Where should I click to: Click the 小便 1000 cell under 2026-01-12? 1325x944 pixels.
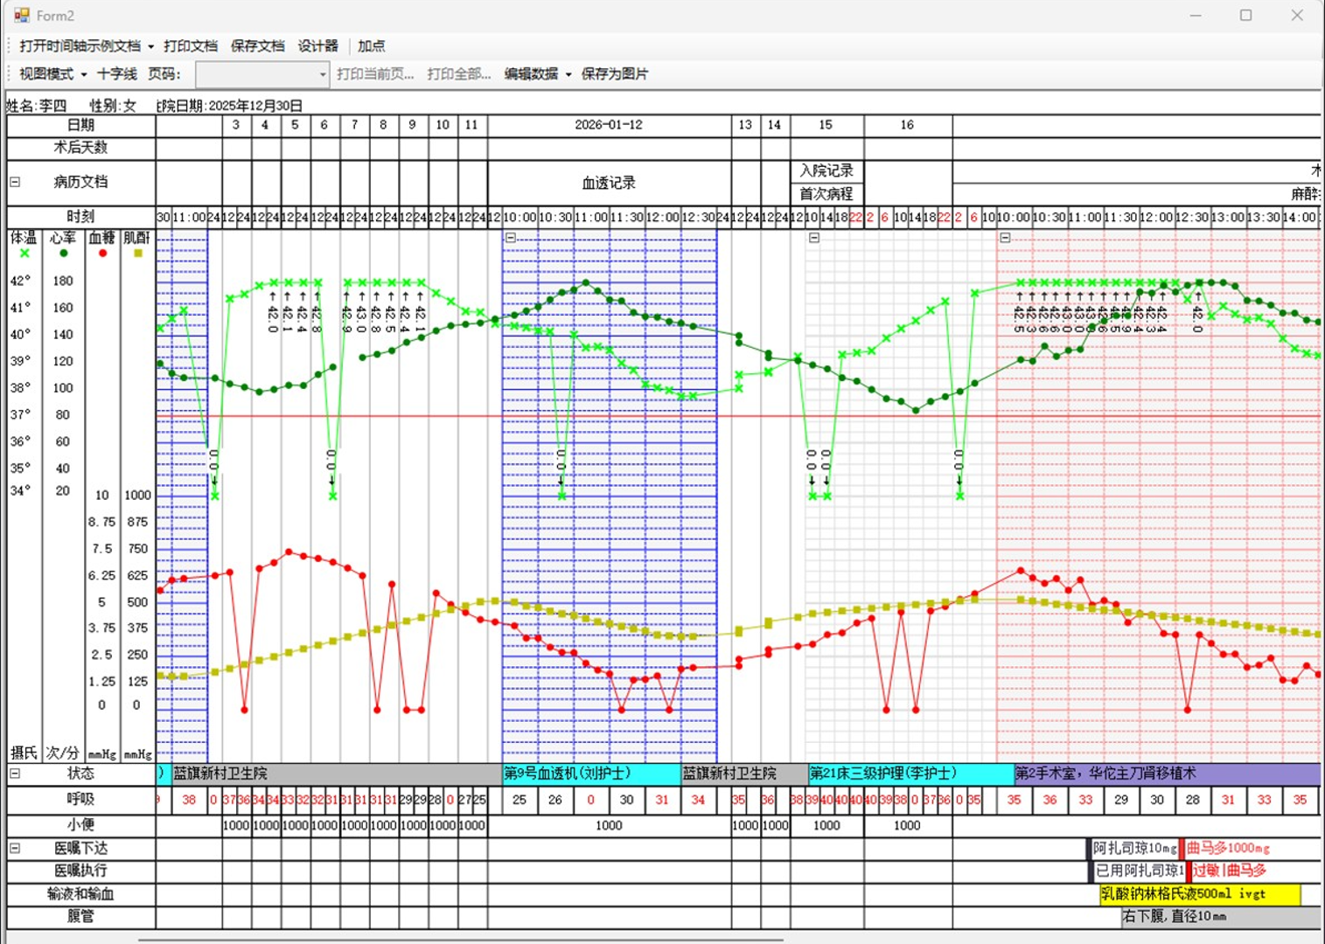click(x=609, y=825)
